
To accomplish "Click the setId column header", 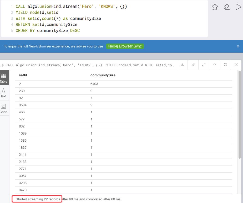I will coord(23,75).
